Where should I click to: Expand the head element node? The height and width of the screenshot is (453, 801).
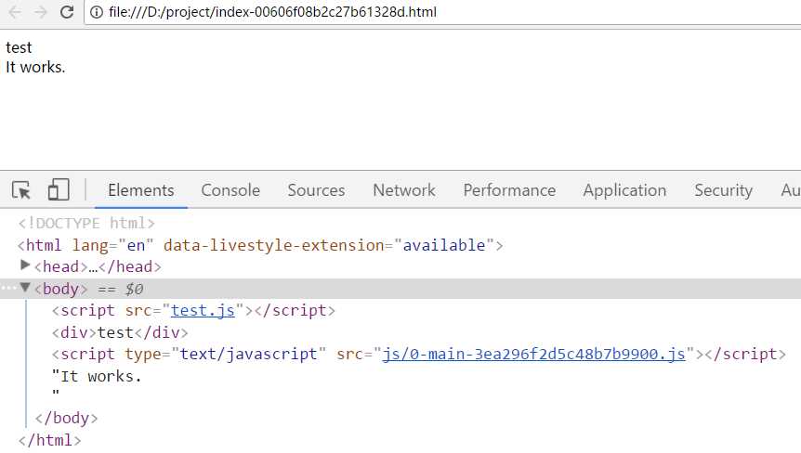25,266
